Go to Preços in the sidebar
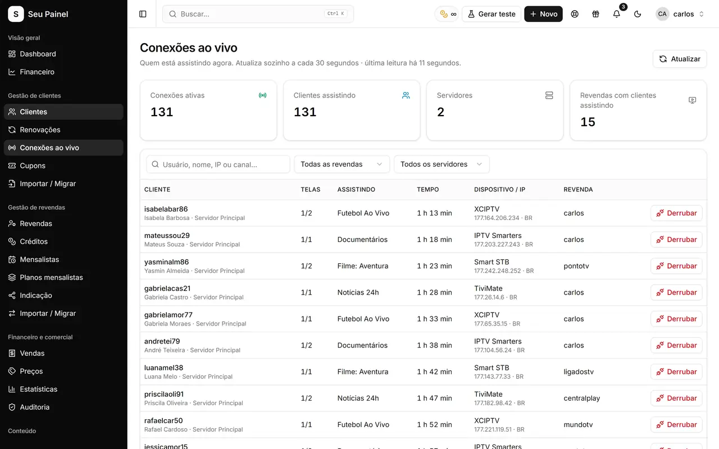This screenshot has width=719, height=449. [x=63, y=371]
